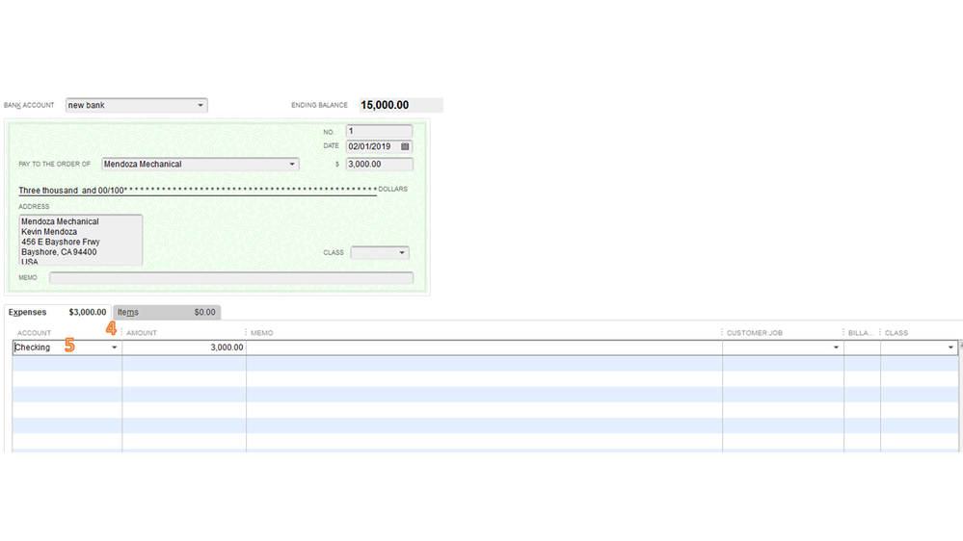Image resolution: width=963 pixels, height=541 pixels.
Task: Expand the Bank Account dropdown
Action: click(201, 106)
